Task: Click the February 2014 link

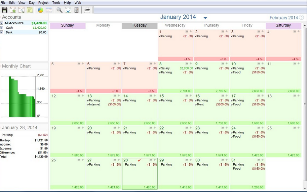Action: pos(284,18)
